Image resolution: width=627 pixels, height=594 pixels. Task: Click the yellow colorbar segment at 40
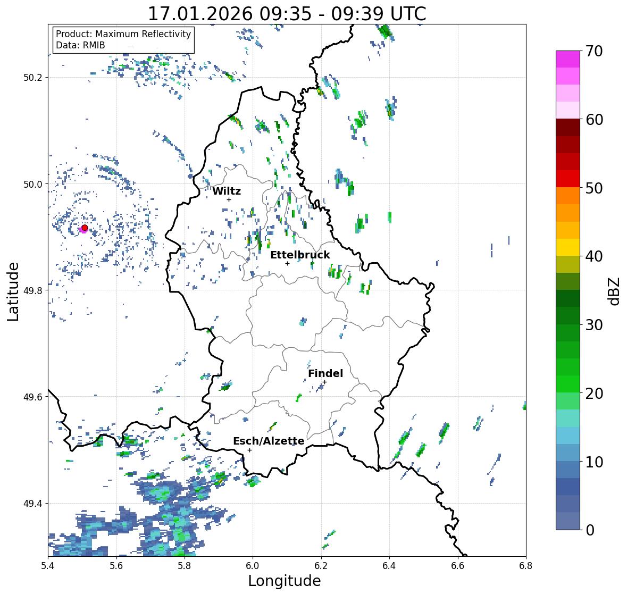(x=568, y=247)
